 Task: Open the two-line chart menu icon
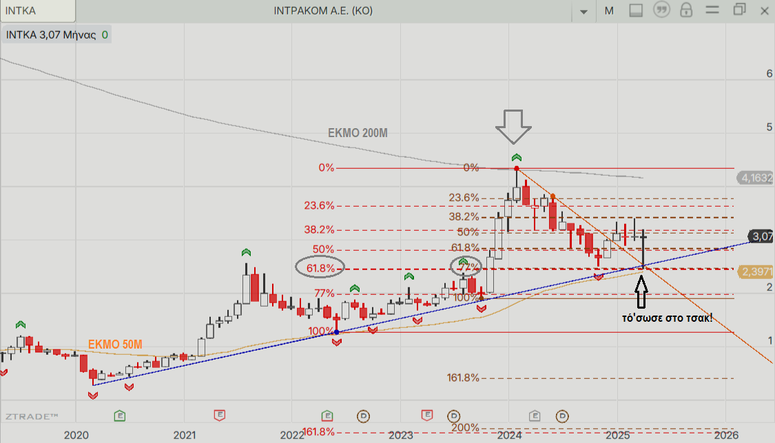point(712,10)
